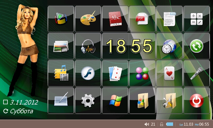Image resolution: width=213 pixels, height=128 pixels.
Task: Open the playing cards game tile
Action: pos(115,73)
